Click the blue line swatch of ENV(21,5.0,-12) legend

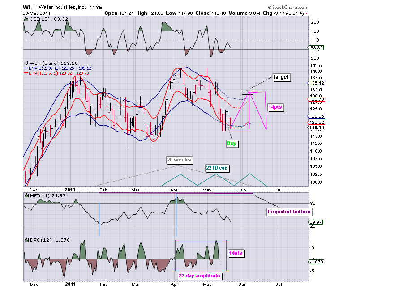click(x=26, y=68)
